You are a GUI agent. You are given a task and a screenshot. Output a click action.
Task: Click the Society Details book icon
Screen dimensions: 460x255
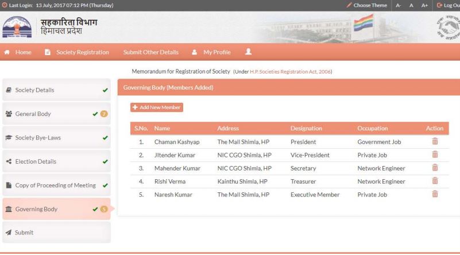(x=9, y=90)
